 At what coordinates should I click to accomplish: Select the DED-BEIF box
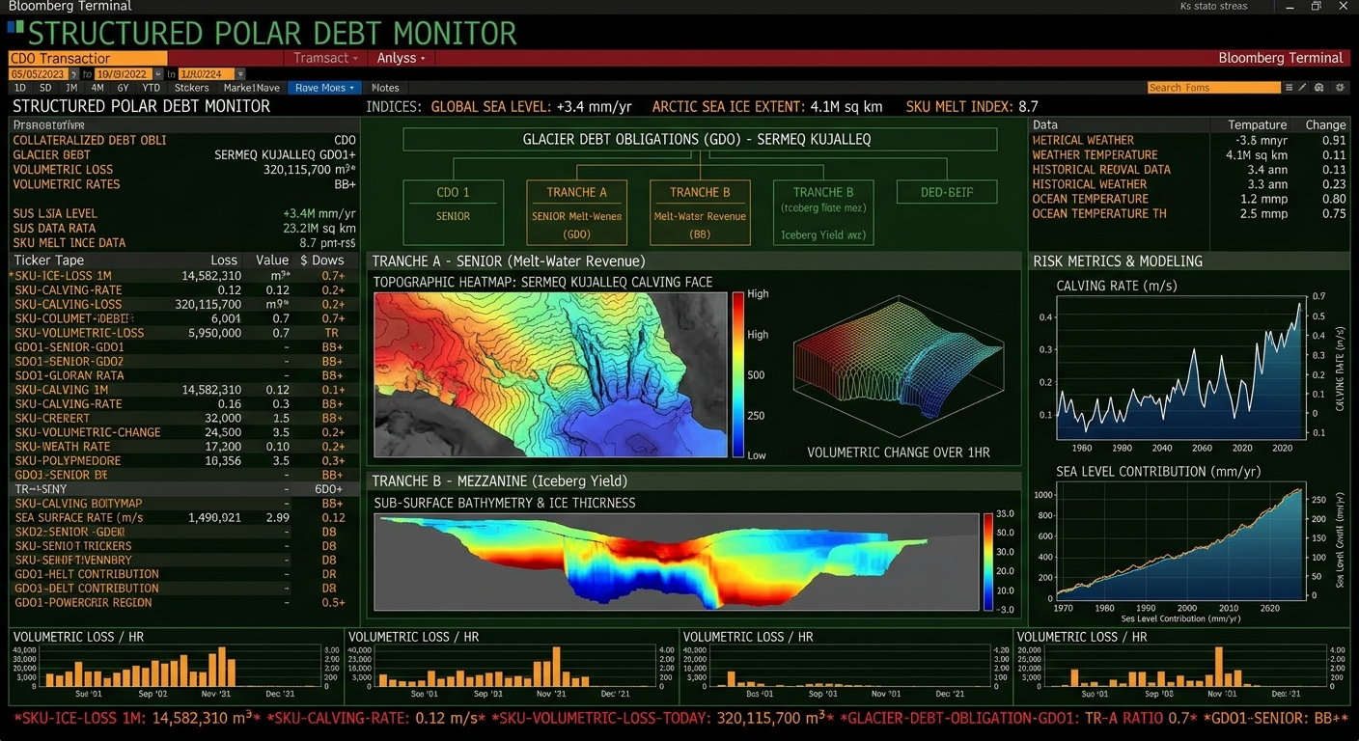pos(947,192)
